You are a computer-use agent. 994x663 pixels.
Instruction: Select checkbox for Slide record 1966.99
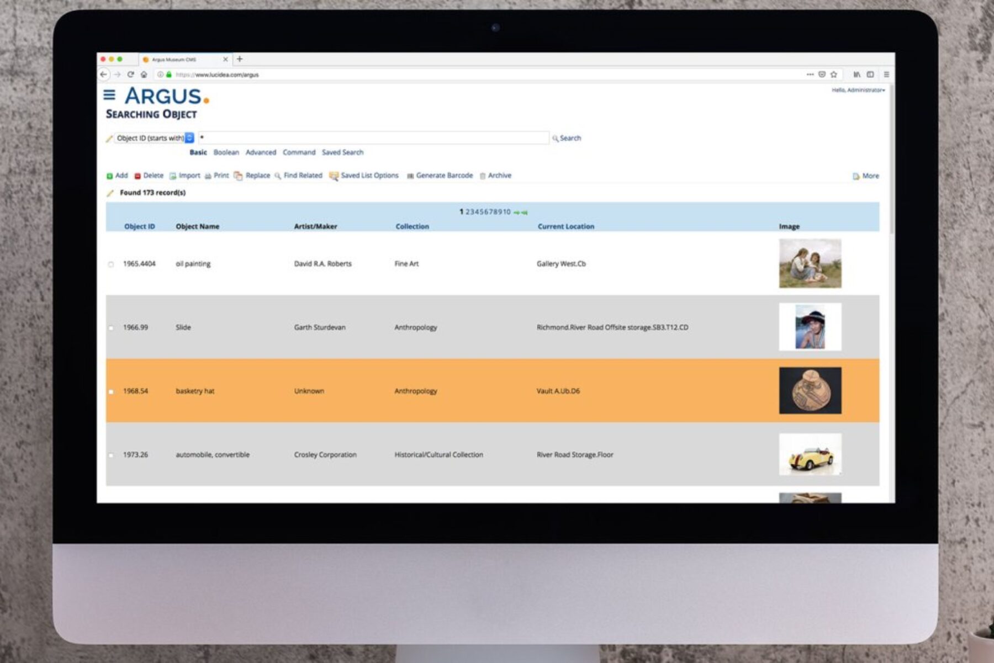pyautogui.click(x=111, y=328)
